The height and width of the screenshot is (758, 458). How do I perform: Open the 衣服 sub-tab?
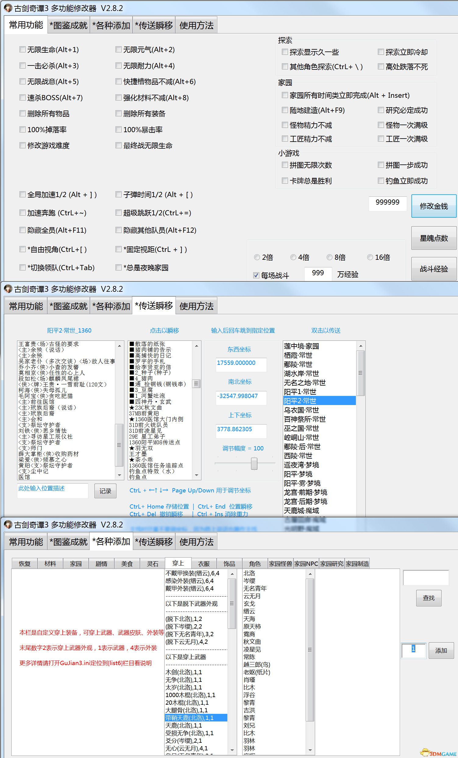coord(204,564)
